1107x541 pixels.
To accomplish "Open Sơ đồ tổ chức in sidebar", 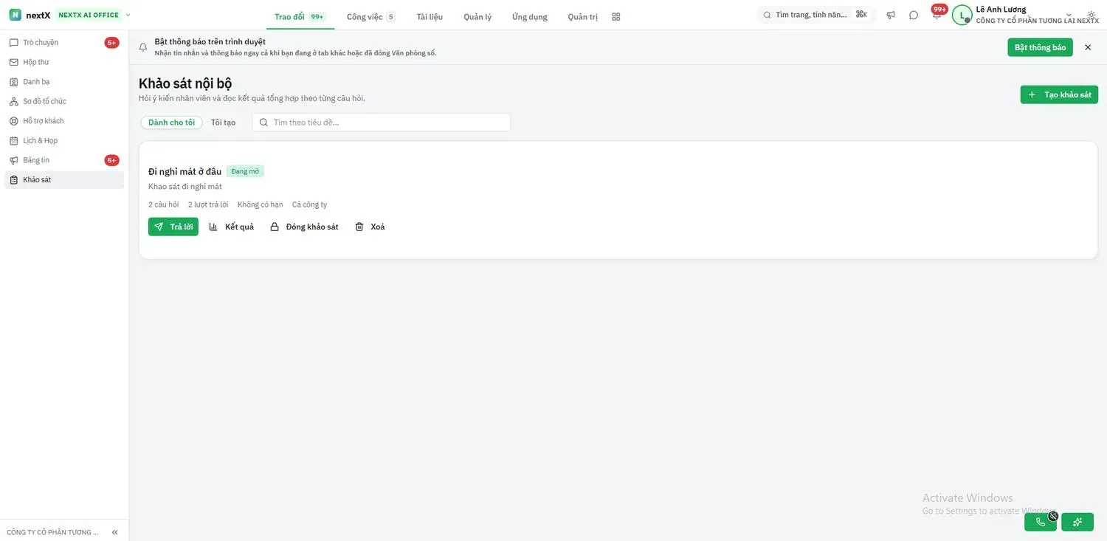I will pyautogui.click(x=64, y=101).
